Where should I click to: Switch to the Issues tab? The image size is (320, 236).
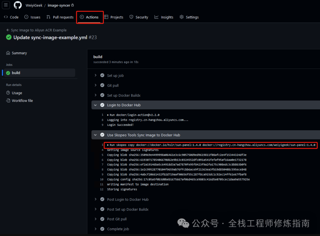32,17
